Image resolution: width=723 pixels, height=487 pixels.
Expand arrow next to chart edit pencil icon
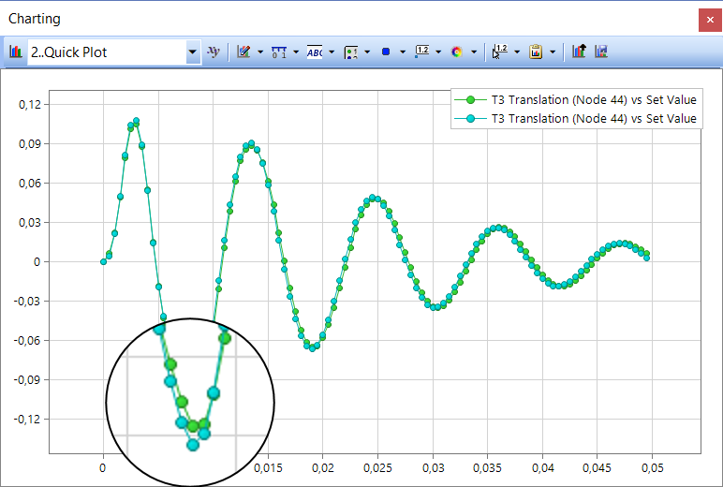[x=260, y=52]
